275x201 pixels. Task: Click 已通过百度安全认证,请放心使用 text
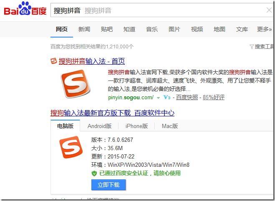pos(140,173)
